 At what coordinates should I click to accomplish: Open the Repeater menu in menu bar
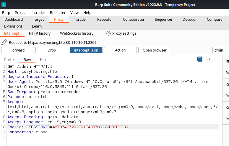click(58, 13)
